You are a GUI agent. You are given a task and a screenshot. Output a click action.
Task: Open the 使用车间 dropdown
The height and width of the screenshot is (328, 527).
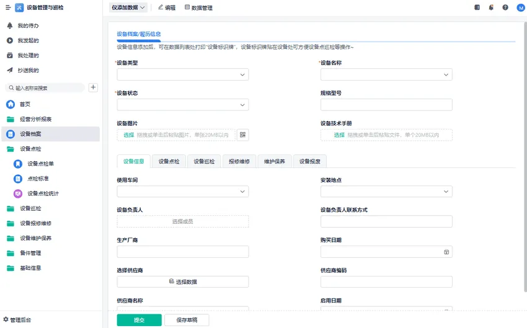click(183, 192)
